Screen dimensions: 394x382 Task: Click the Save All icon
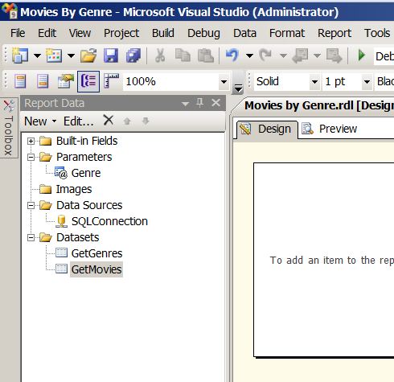133,55
